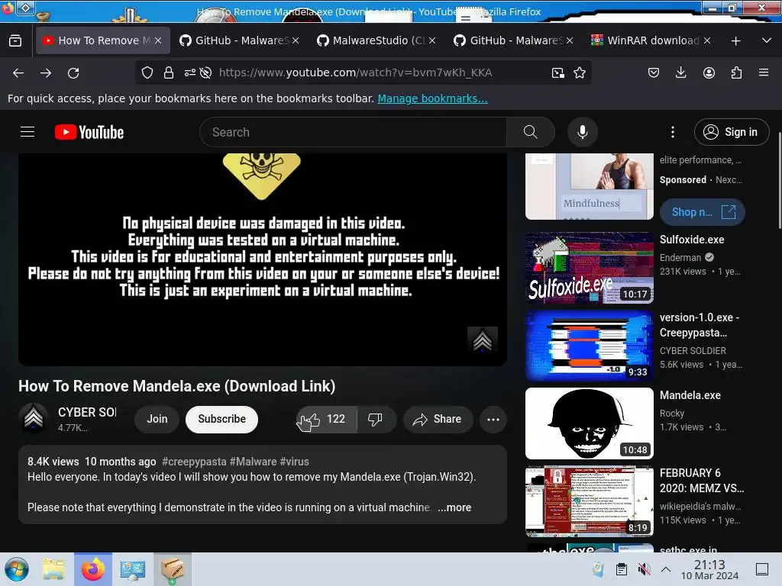Expand the list all tabs chevron

coord(767,40)
